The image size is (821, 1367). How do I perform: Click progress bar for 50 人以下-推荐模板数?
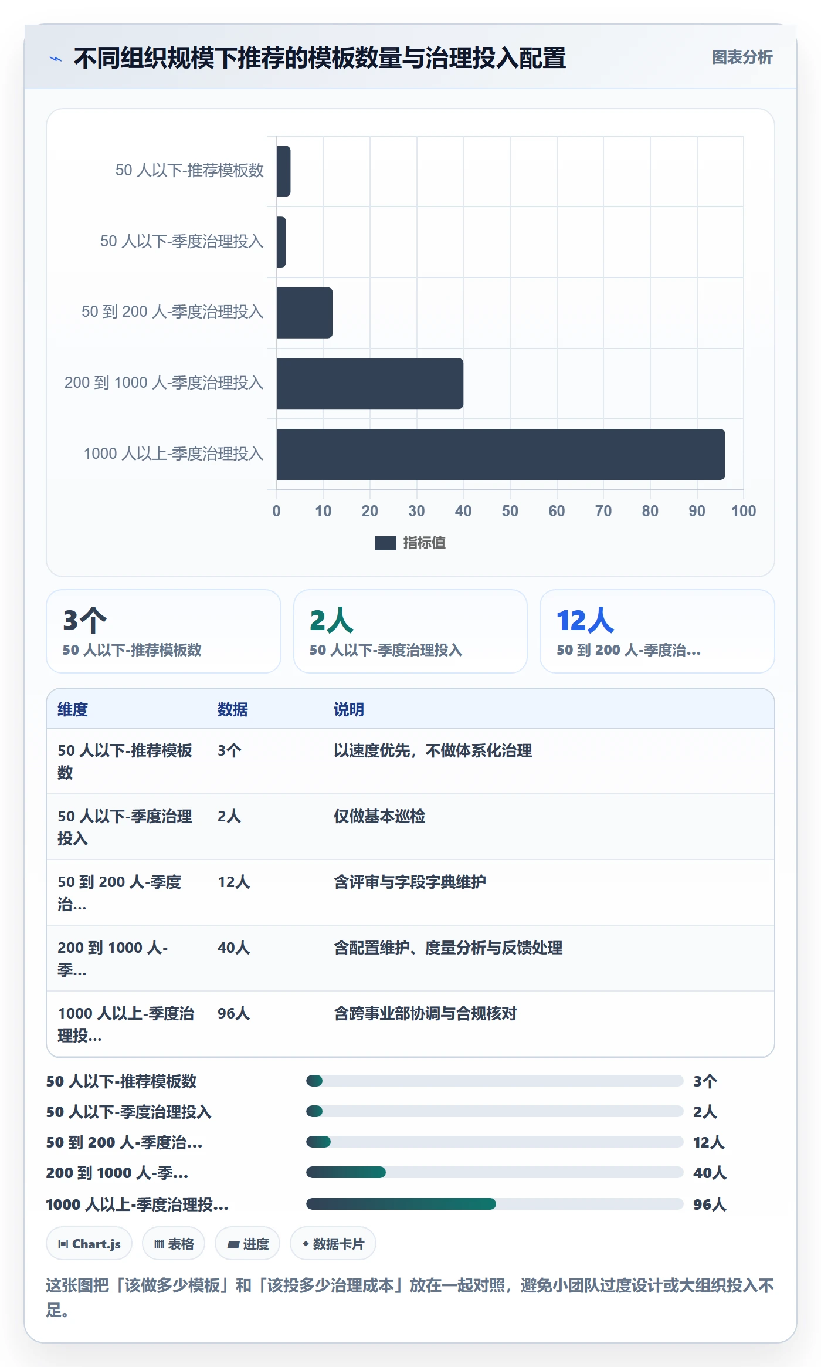click(494, 1081)
